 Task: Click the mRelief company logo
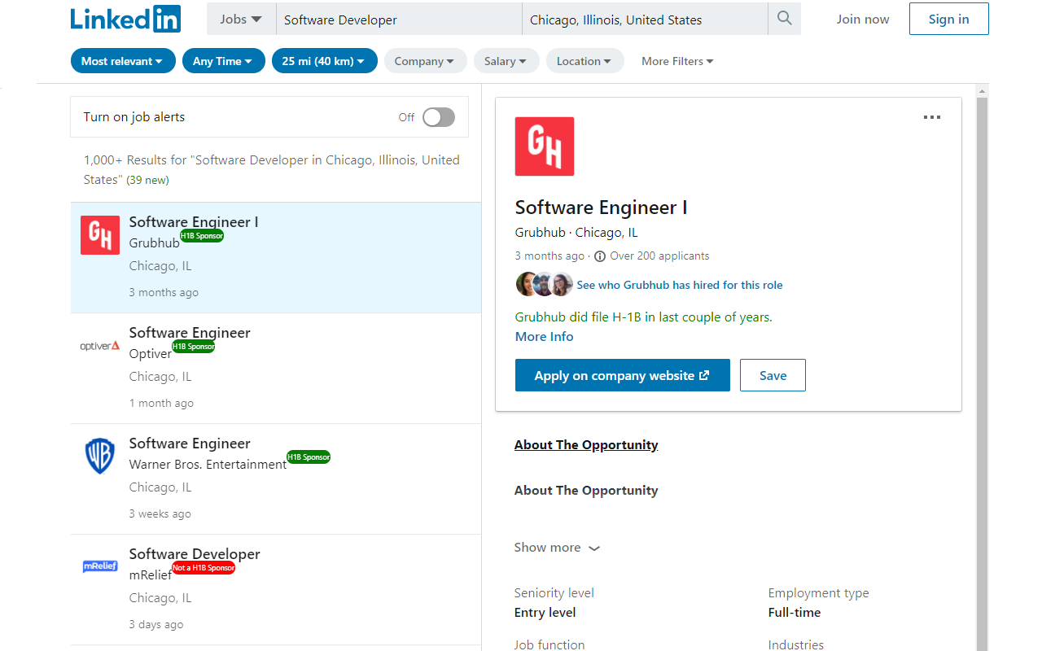100,566
